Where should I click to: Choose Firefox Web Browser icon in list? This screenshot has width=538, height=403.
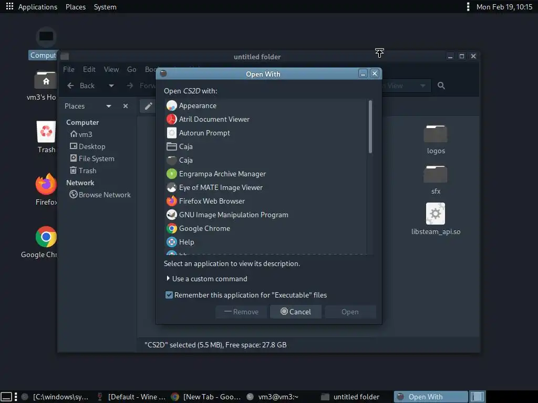[x=172, y=201]
